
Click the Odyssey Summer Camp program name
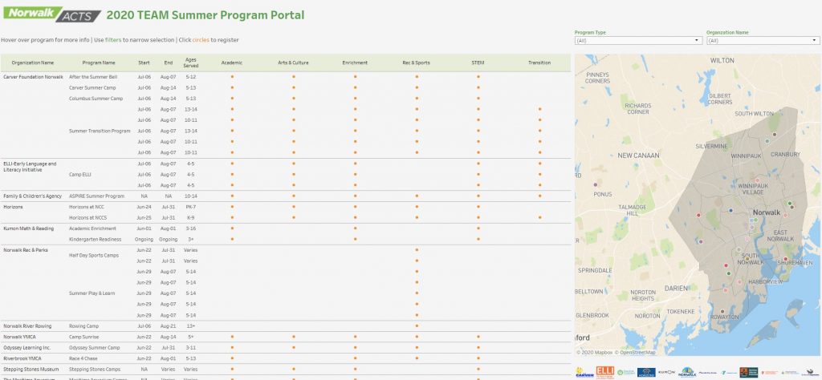point(93,347)
